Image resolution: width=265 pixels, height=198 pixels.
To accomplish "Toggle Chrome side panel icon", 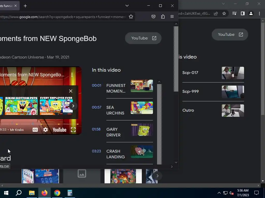I will click(243, 13).
